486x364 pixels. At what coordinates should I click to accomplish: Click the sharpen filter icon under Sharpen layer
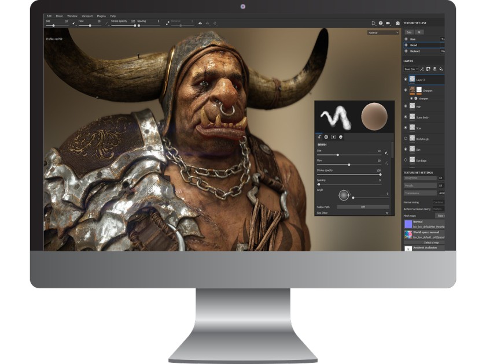[x=416, y=98]
